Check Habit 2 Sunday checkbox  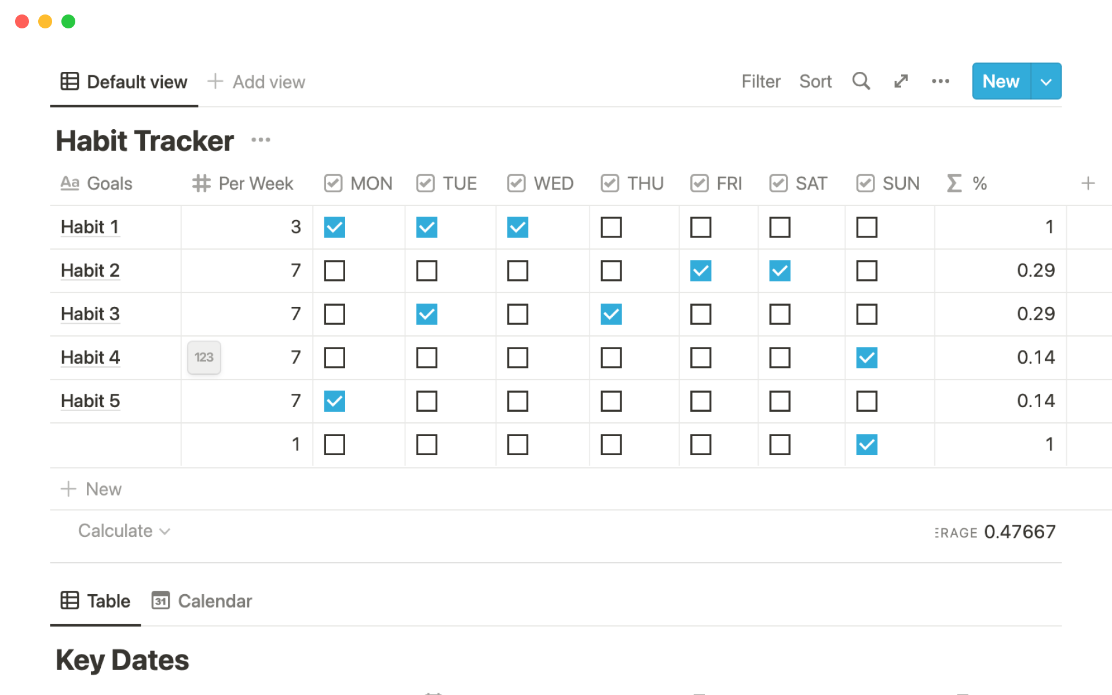click(x=866, y=270)
